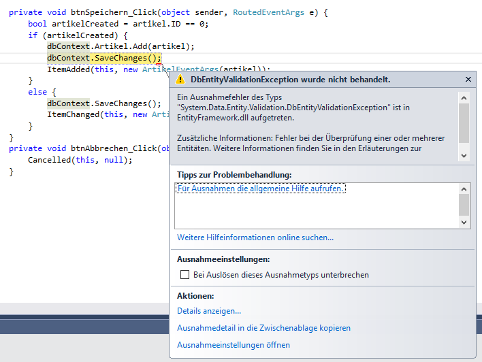Close the DbEntityValidationException dialog
The image size is (482, 362).
[468, 80]
